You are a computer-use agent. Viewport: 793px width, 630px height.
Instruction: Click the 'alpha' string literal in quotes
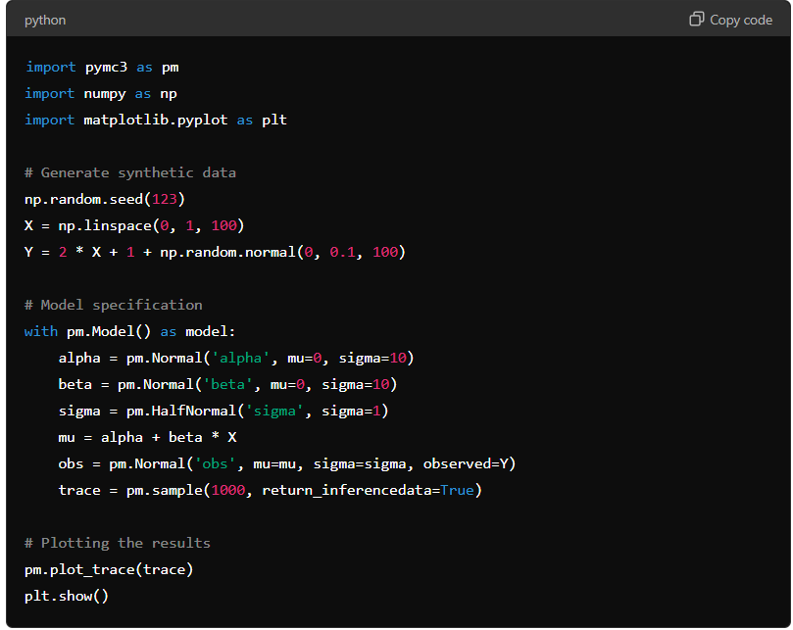[x=240, y=358]
